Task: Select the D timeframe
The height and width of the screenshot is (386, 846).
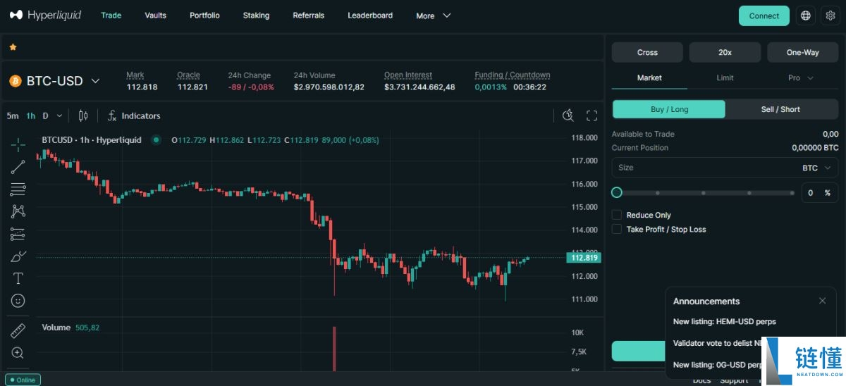Action: (46, 116)
